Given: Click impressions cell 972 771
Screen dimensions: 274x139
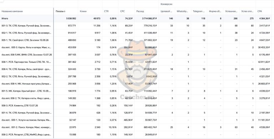Looking at the screenshot, I should [x=72, y=26].
